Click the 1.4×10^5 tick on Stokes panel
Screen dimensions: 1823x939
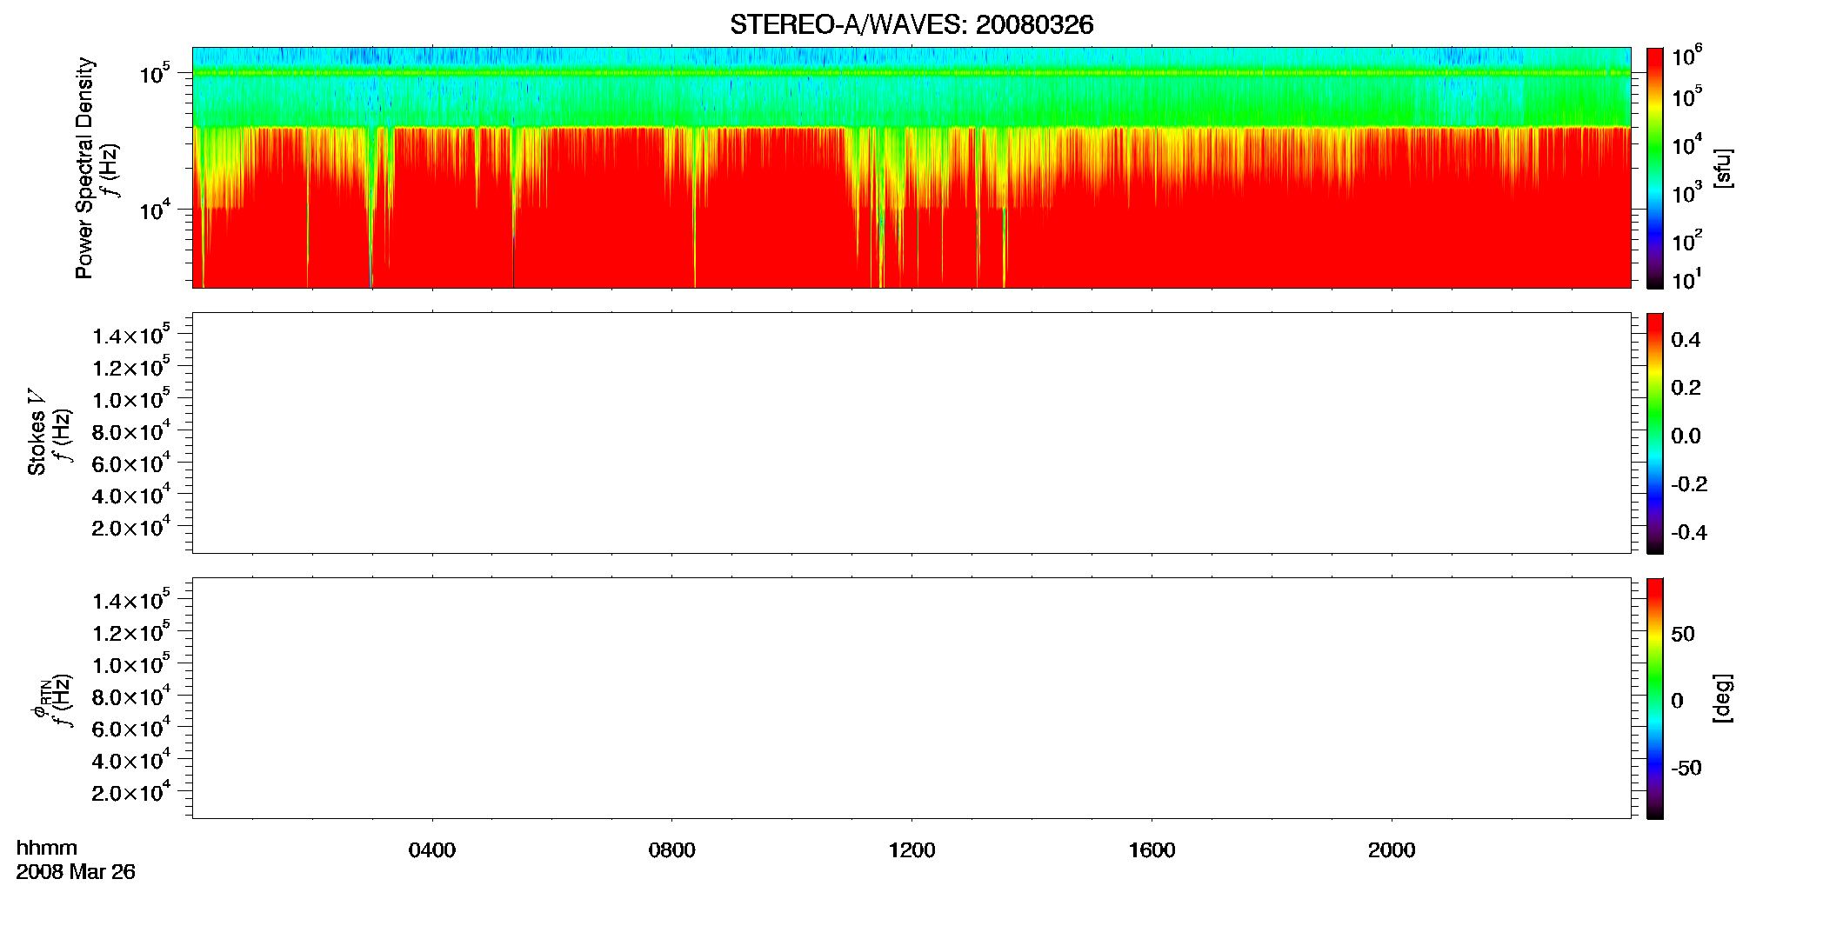point(131,335)
